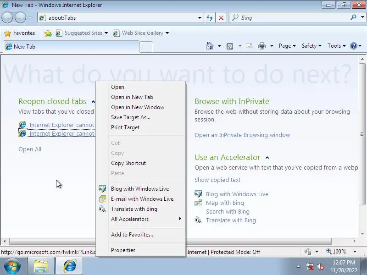Click the network status tray icon
Viewport: 367px width, 275px height.
coord(310,267)
